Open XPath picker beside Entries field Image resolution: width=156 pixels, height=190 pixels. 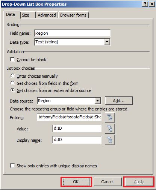110,117
